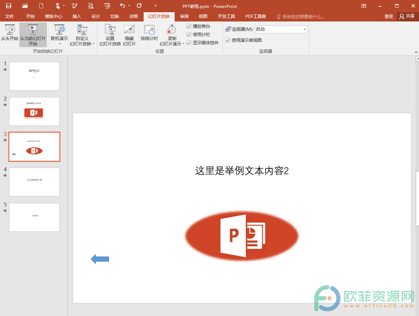Switch to the Animations (动画) tab
Image resolution: width=419 pixels, height=316 pixels.
134,17
